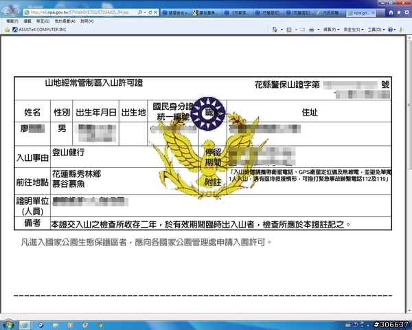Click the 備考 row label
The height and width of the screenshot is (330, 412).
click(32, 223)
